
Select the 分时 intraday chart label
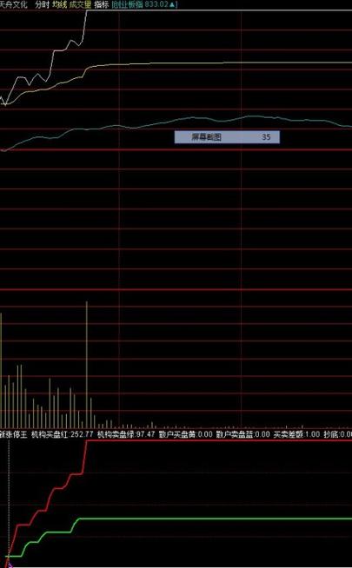(x=42, y=4)
